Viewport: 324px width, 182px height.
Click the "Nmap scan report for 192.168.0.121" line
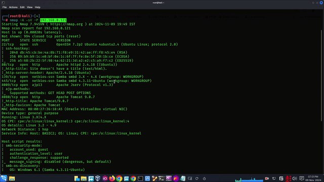coord(36,28)
